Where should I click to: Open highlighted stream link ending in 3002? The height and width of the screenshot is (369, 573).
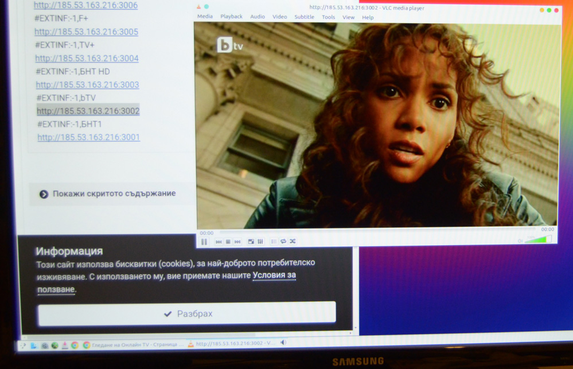pos(88,111)
